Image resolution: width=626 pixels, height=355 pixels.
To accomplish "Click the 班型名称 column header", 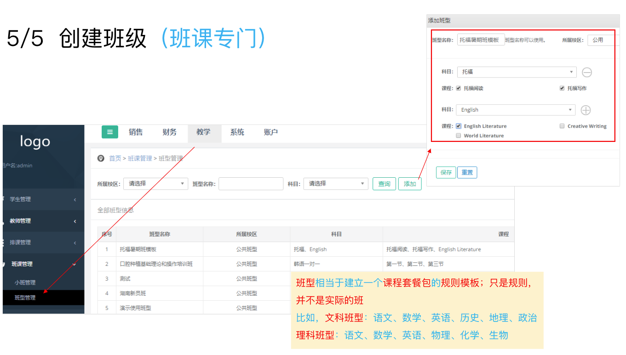I will click(x=160, y=234).
